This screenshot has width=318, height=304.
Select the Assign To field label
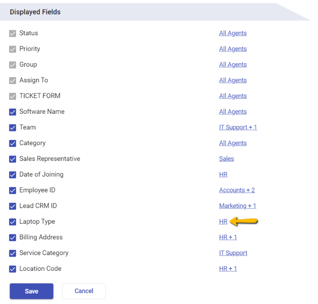[x=34, y=80]
